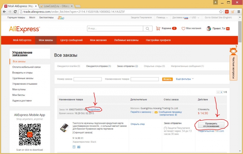Close the LowCost2.ru browser tab
Viewport: 243px width, 154px height.
(72, 6)
